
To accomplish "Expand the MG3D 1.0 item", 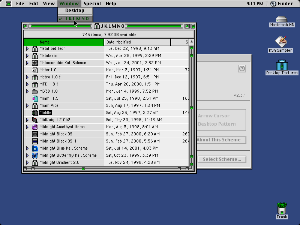I will pyautogui.click(x=27, y=91).
